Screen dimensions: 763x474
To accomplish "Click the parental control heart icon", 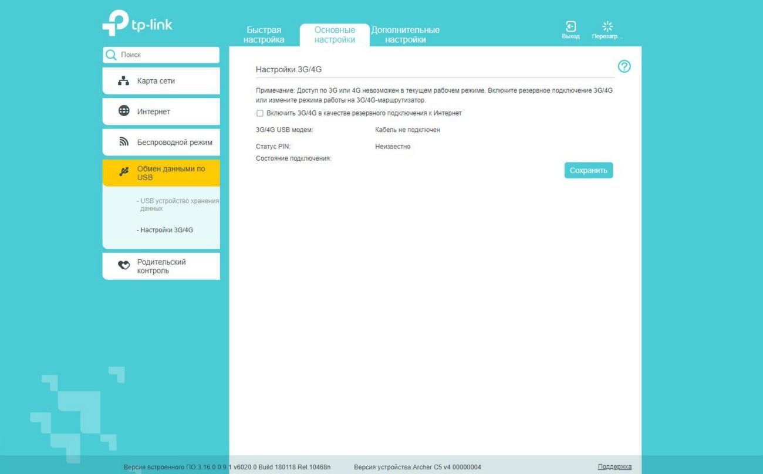I will 124,266.
